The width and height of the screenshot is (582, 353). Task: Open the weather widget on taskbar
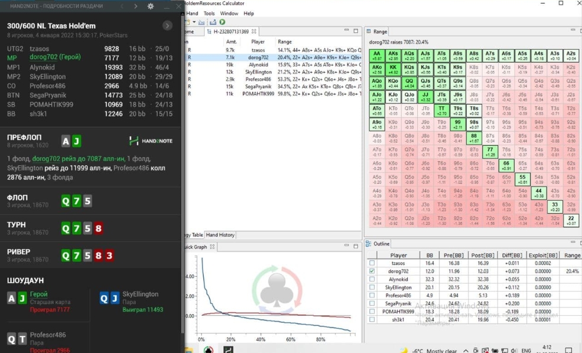point(429,351)
